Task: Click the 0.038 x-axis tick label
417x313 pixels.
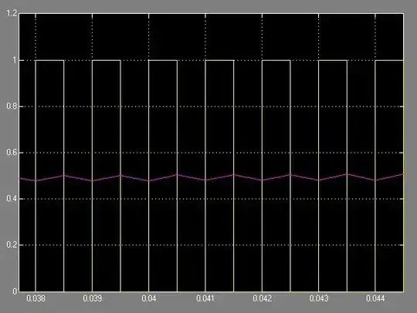Action: pos(36,298)
